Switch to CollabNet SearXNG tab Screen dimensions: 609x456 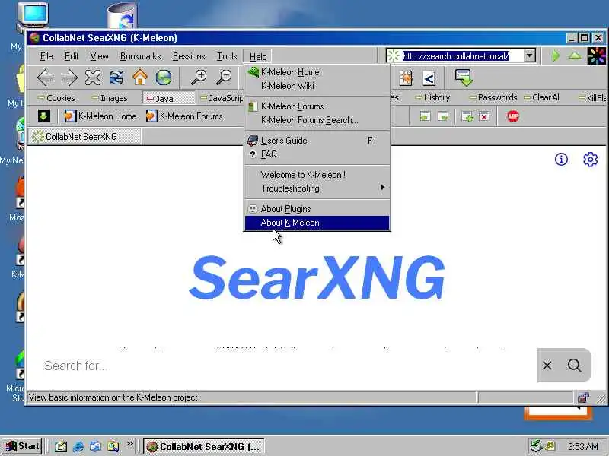point(84,137)
